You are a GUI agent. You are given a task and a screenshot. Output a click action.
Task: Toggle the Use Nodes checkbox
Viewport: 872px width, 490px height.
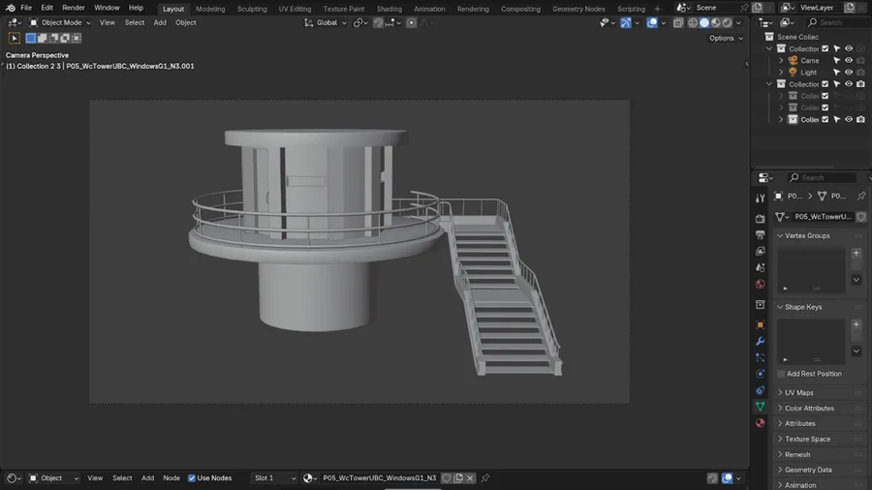(x=192, y=477)
